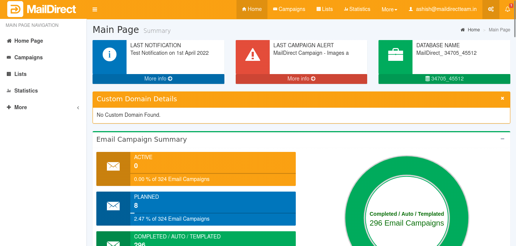Toggle the sidebar with hamburger icon

(x=95, y=9)
